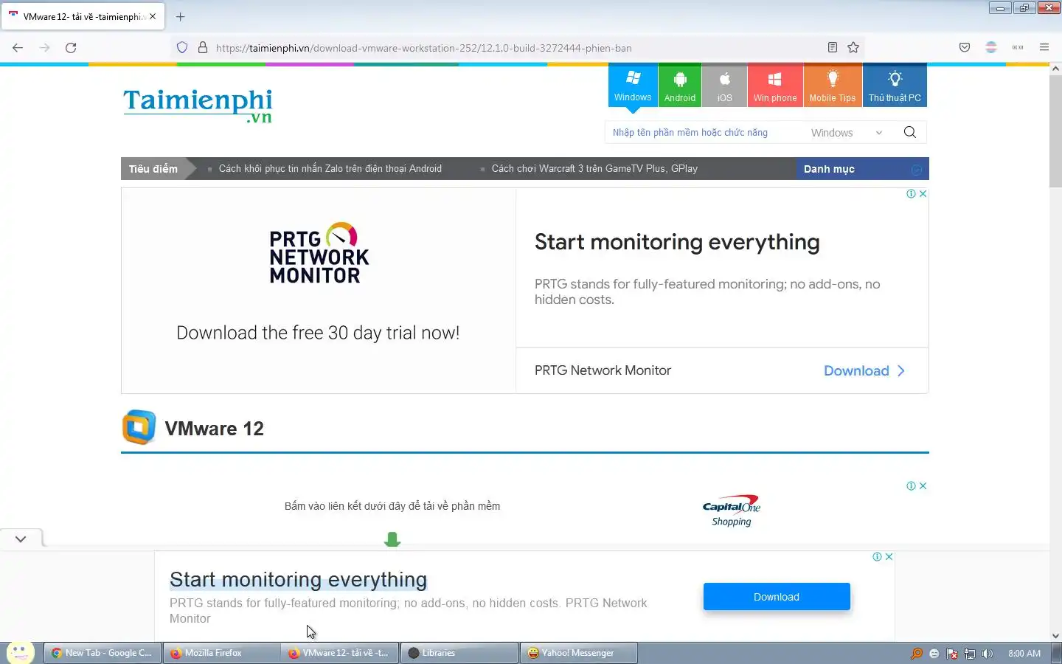Select the VMware 12 taimienphi tab
The width and height of the screenshot is (1062, 664).
pos(82,16)
